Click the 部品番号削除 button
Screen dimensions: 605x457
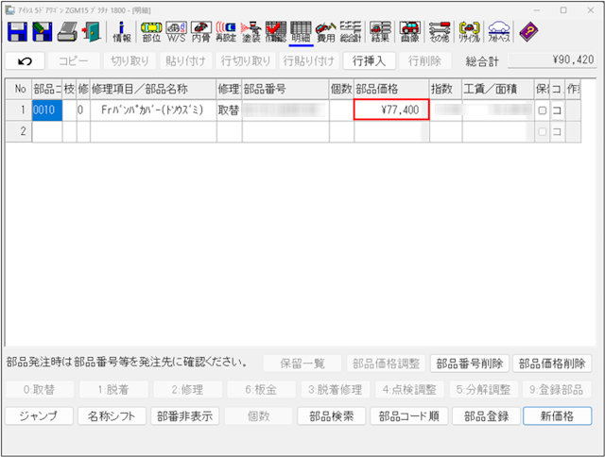(470, 363)
